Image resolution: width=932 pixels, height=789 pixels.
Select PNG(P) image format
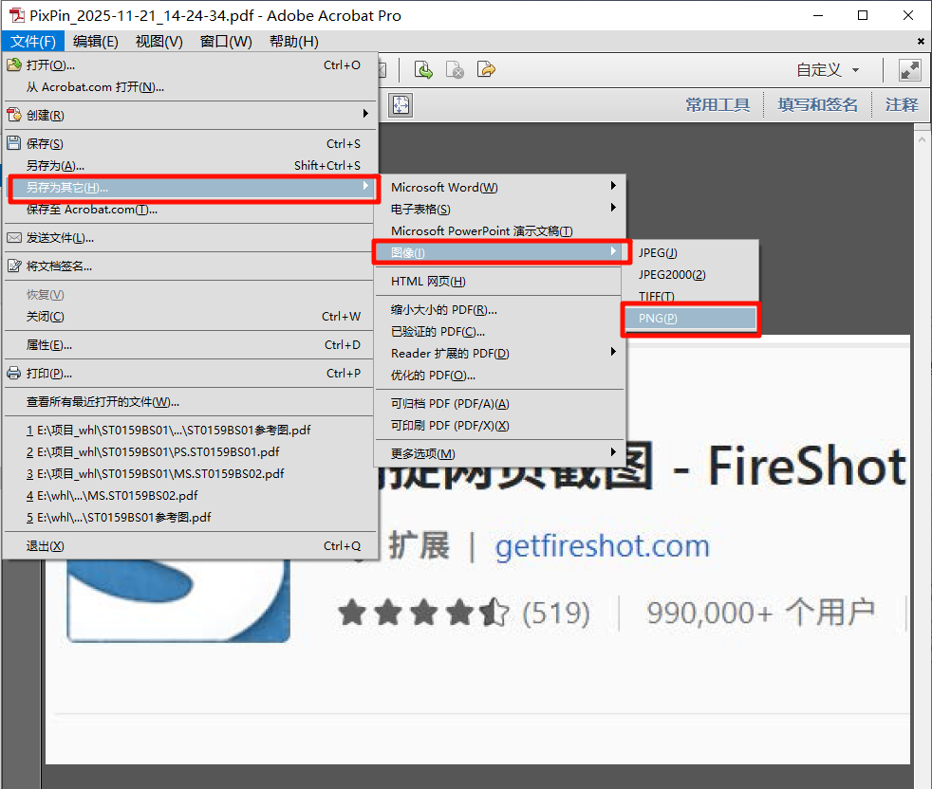click(x=691, y=319)
